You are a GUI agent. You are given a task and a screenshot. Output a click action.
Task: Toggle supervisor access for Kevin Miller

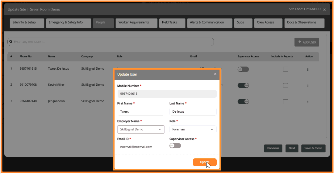tap(243, 85)
